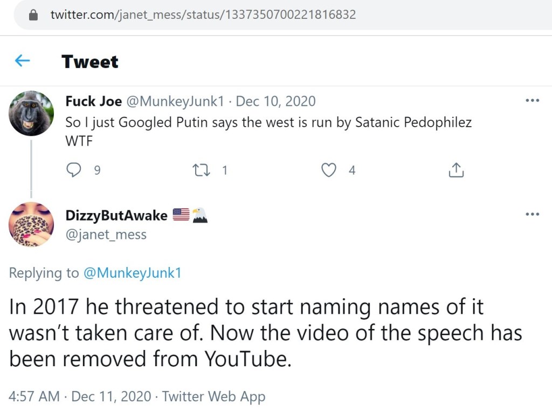
Task: Click the Twitter Web App source link
Action: [214, 397]
